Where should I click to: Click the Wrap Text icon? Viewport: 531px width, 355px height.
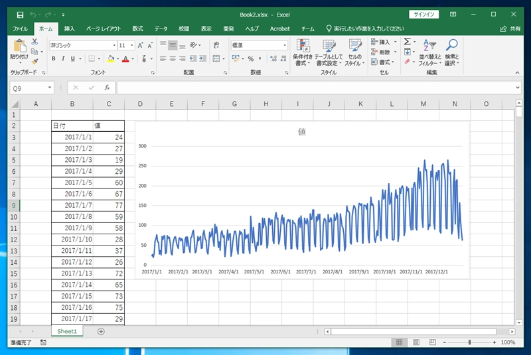[x=216, y=45]
